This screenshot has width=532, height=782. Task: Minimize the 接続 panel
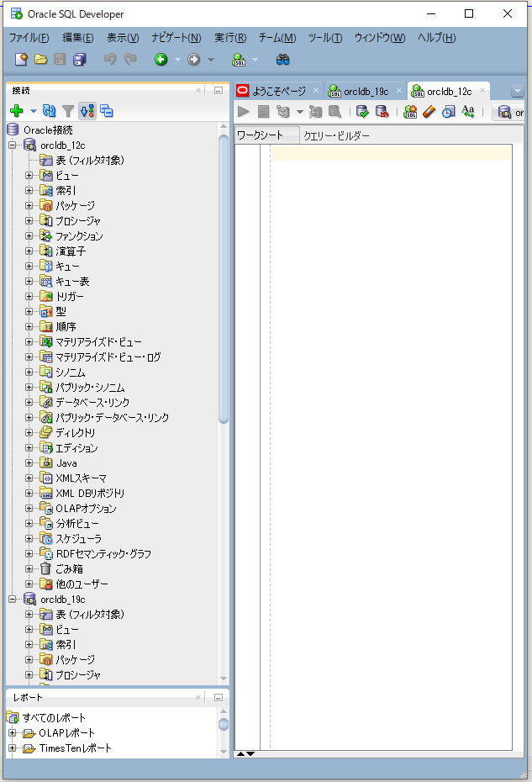pos(218,90)
